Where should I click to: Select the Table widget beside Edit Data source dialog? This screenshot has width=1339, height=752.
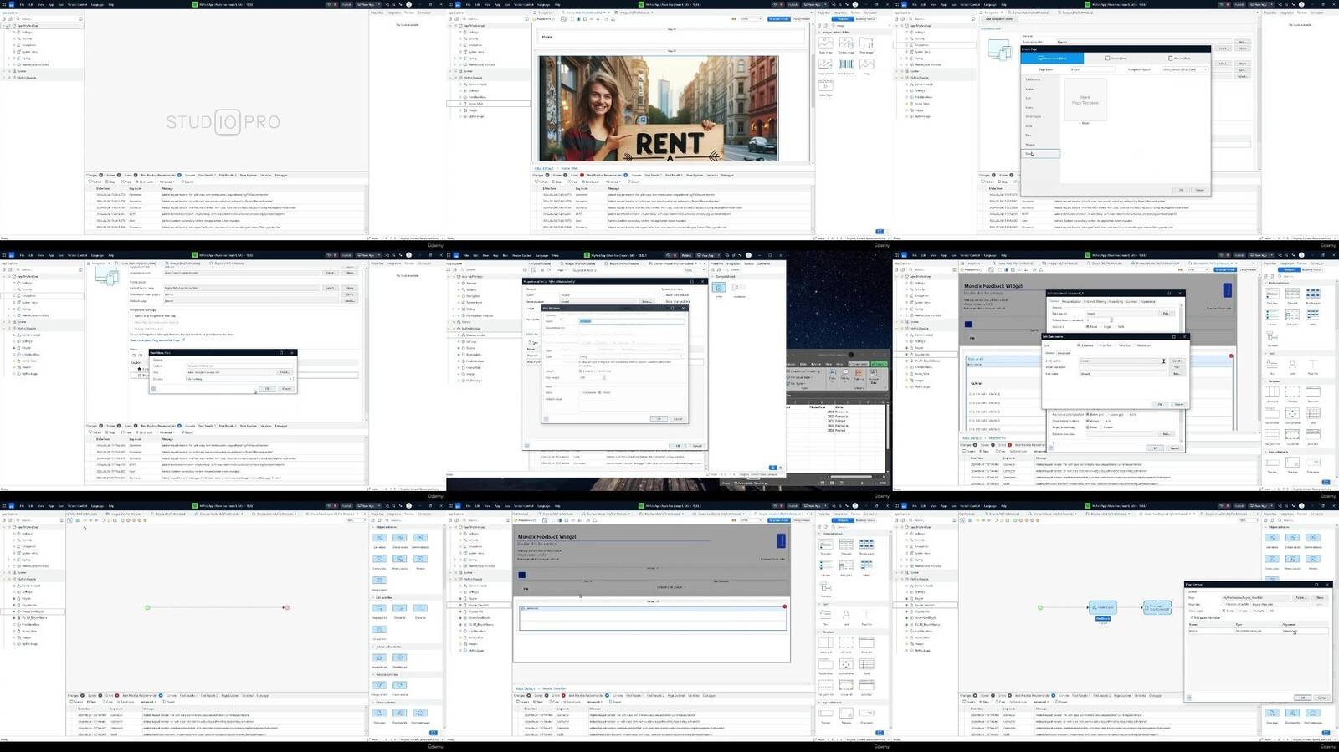(1313, 414)
